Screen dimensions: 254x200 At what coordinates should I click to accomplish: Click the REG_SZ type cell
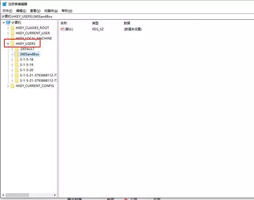point(98,29)
